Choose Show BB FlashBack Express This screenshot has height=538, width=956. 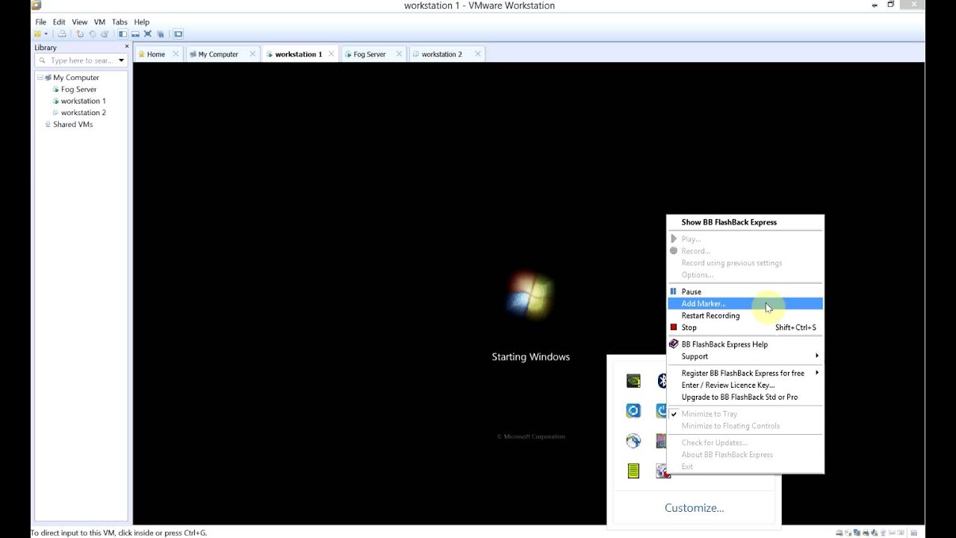click(745, 222)
